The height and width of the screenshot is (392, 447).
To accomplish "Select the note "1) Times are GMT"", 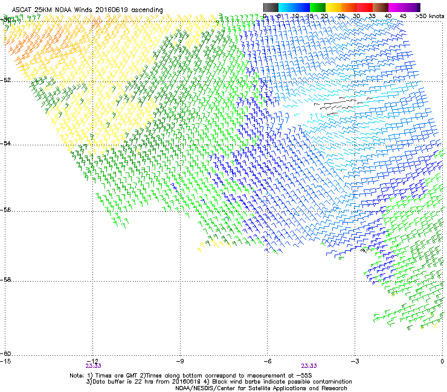I will point(112,376).
